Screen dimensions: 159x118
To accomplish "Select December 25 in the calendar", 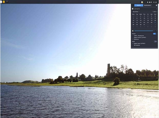I will 148,22.
